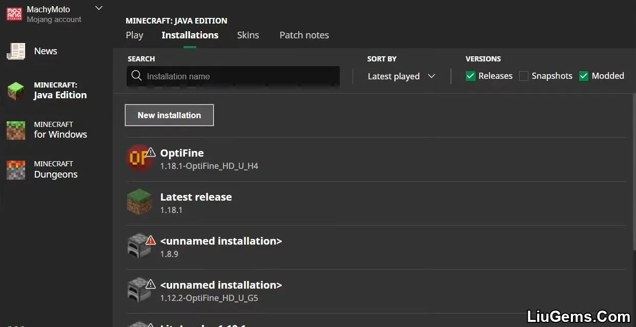The height and width of the screenshot is (327, 636).
Task: Click warning icon on 1.12.2-OptiFine installation
Action: click(151, 284)
